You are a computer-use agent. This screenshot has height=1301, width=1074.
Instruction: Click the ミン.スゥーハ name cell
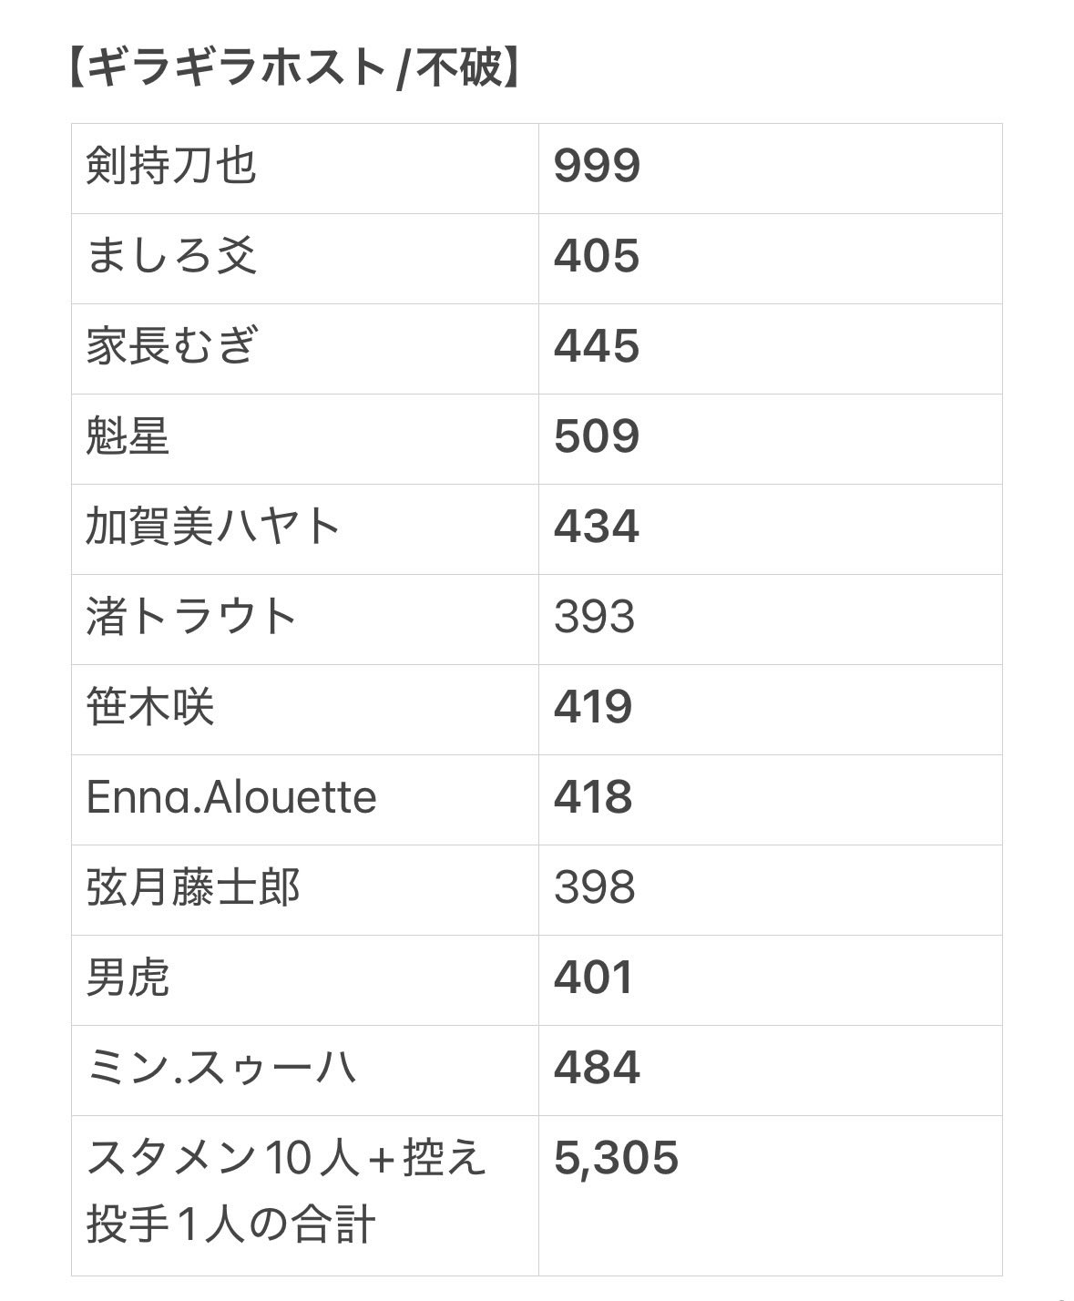[x=305, y=1071]
